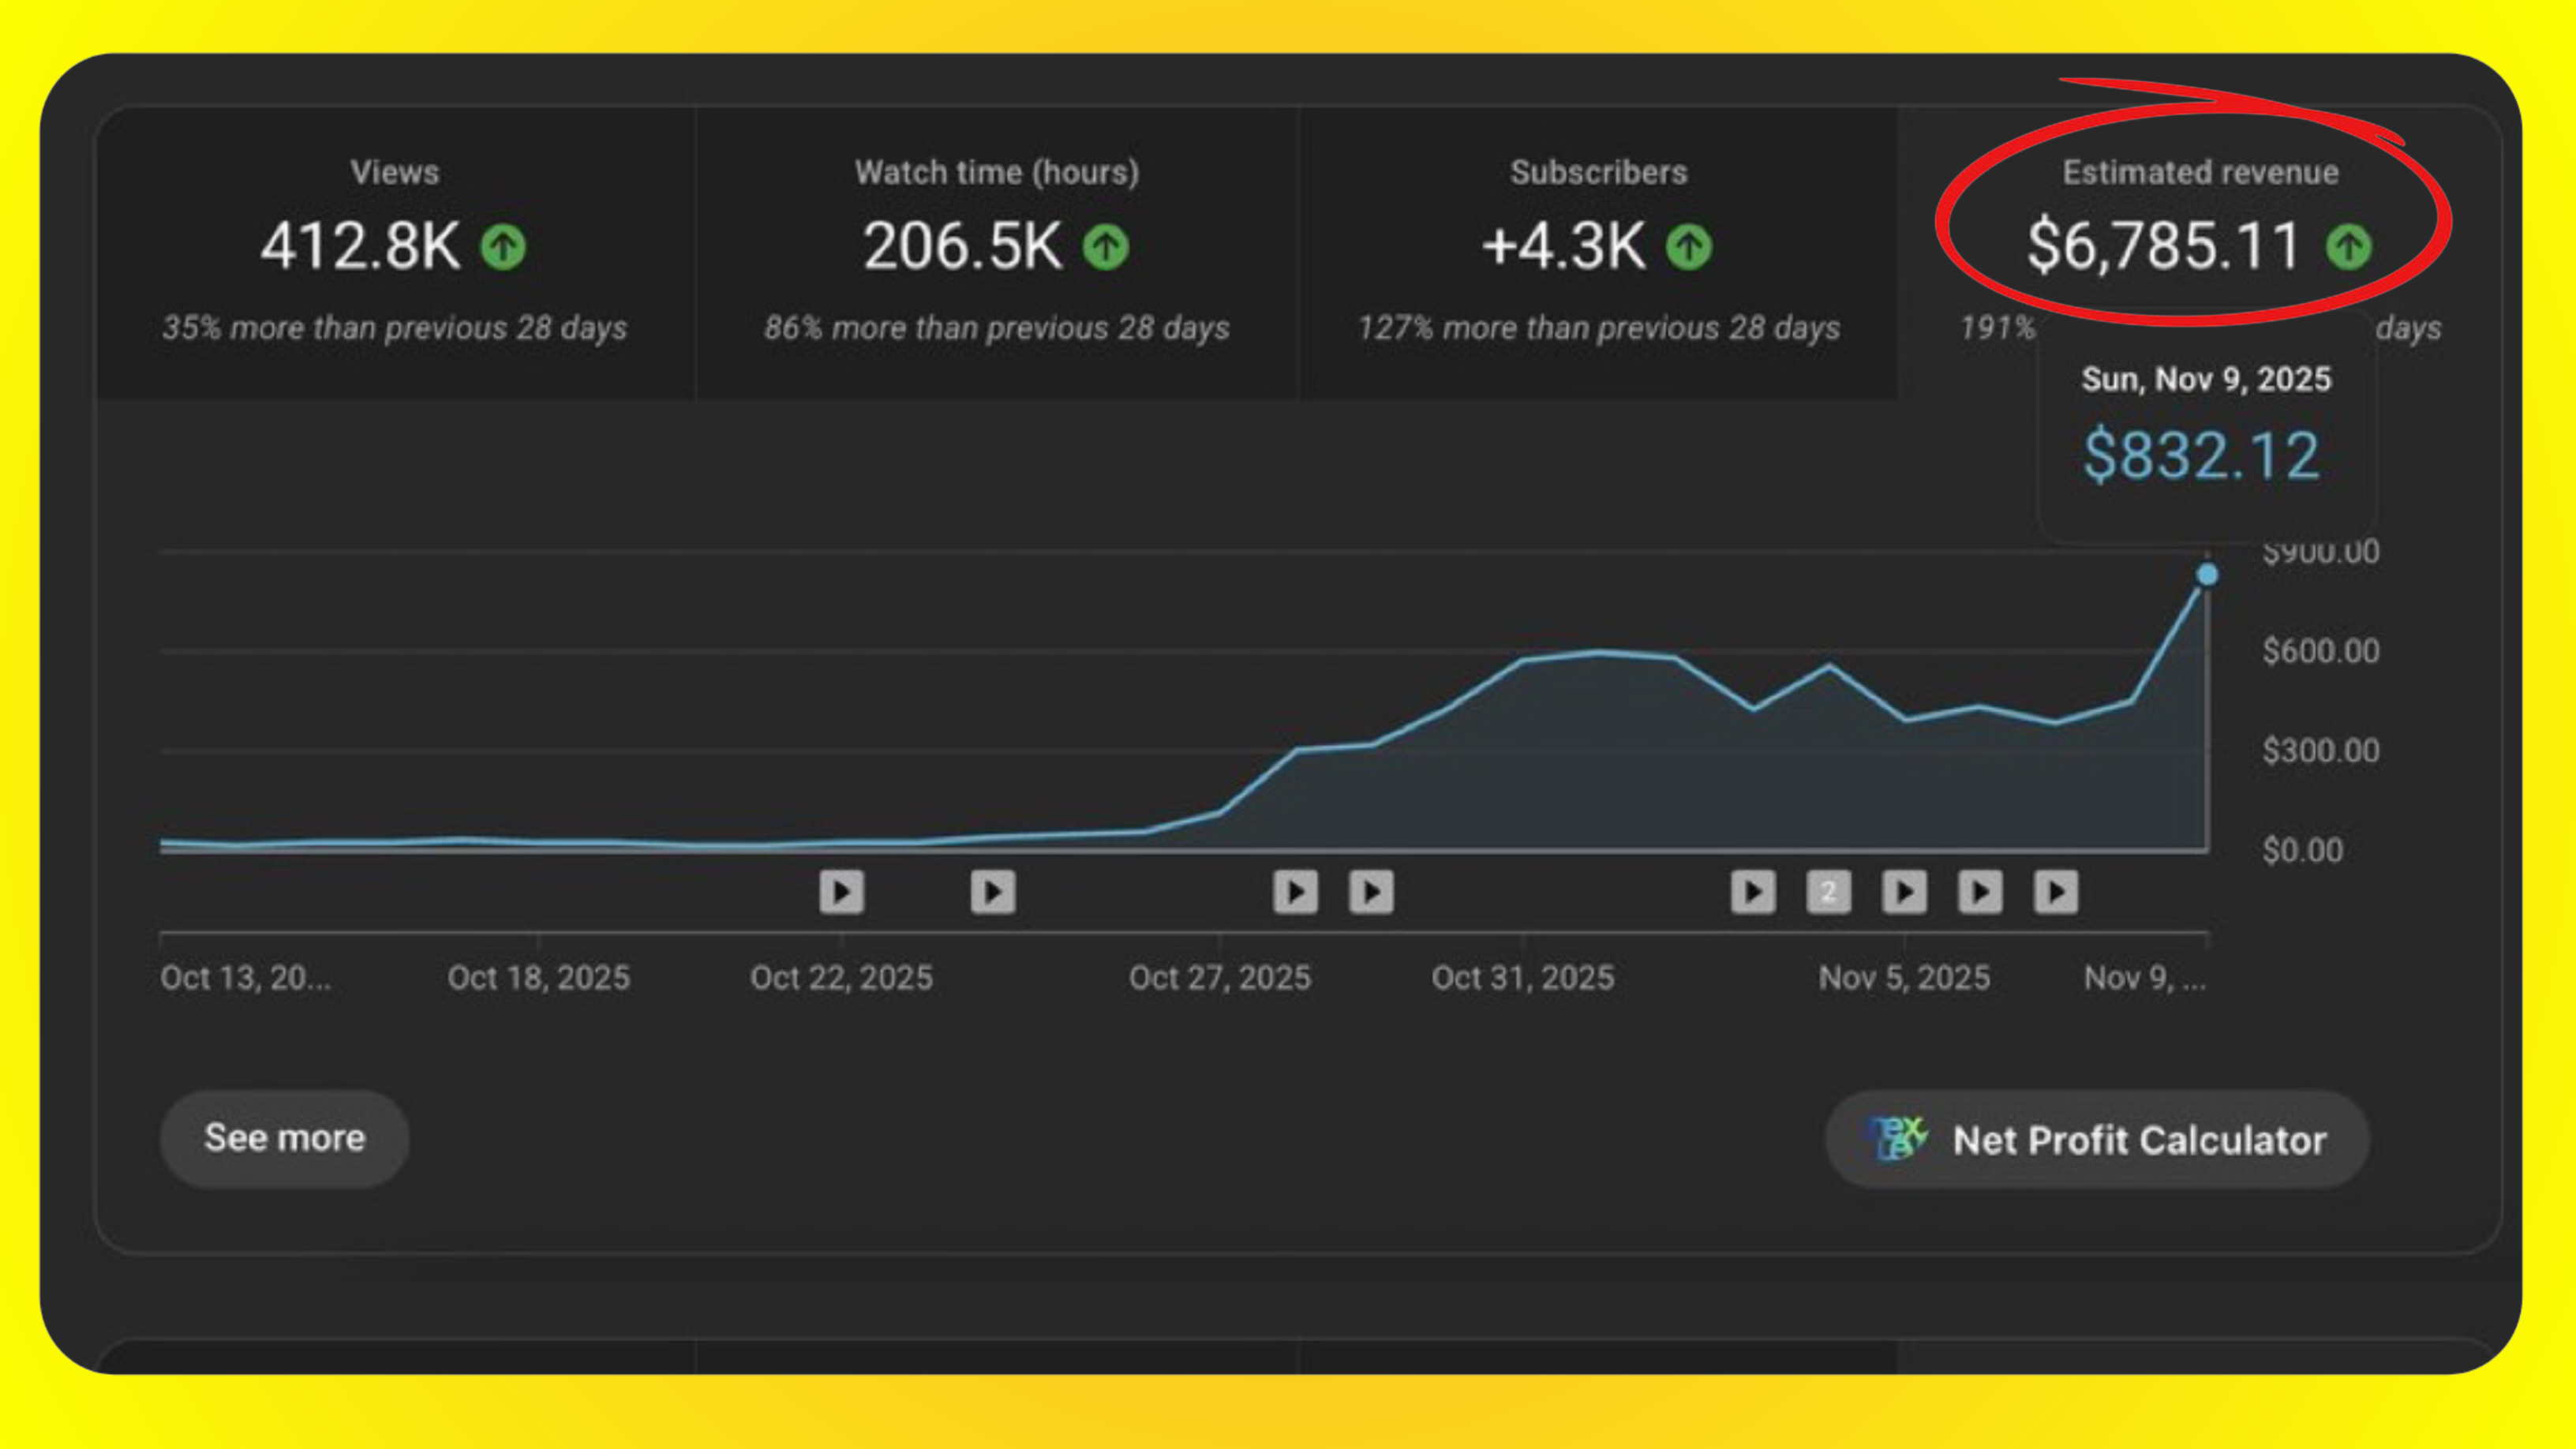
Task: Click the green up arrow beside Views
Action: (503, 246)
